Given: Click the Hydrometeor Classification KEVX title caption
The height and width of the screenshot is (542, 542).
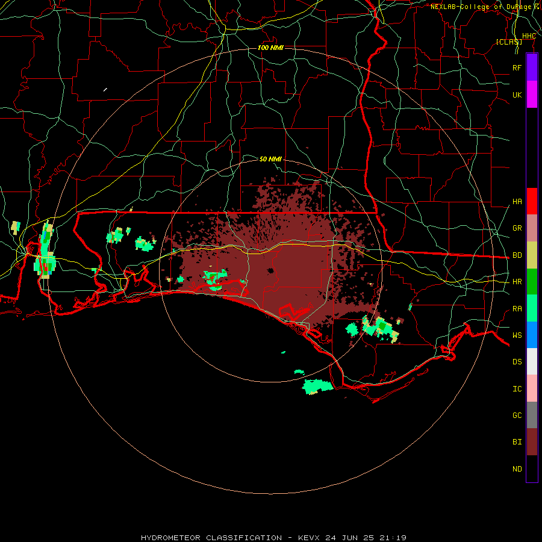Looking at the screenshot, I should click(273, 538).
